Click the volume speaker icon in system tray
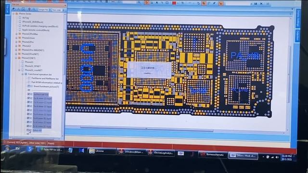This screenshot has width=308, height=173. [x=277, y=157]
